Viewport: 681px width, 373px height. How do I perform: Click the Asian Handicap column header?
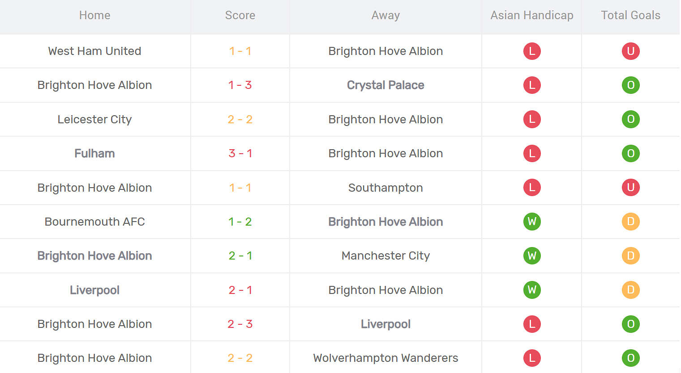532,15
